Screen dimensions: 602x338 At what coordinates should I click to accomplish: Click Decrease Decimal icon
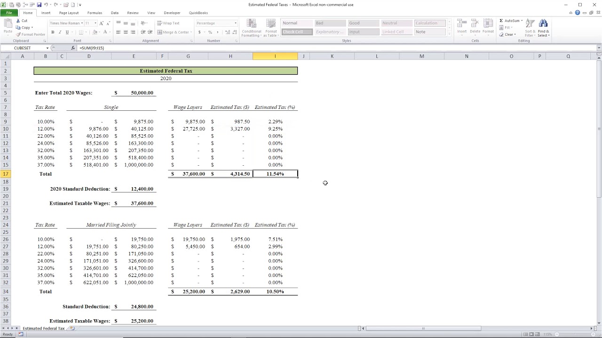click(235, 32)
